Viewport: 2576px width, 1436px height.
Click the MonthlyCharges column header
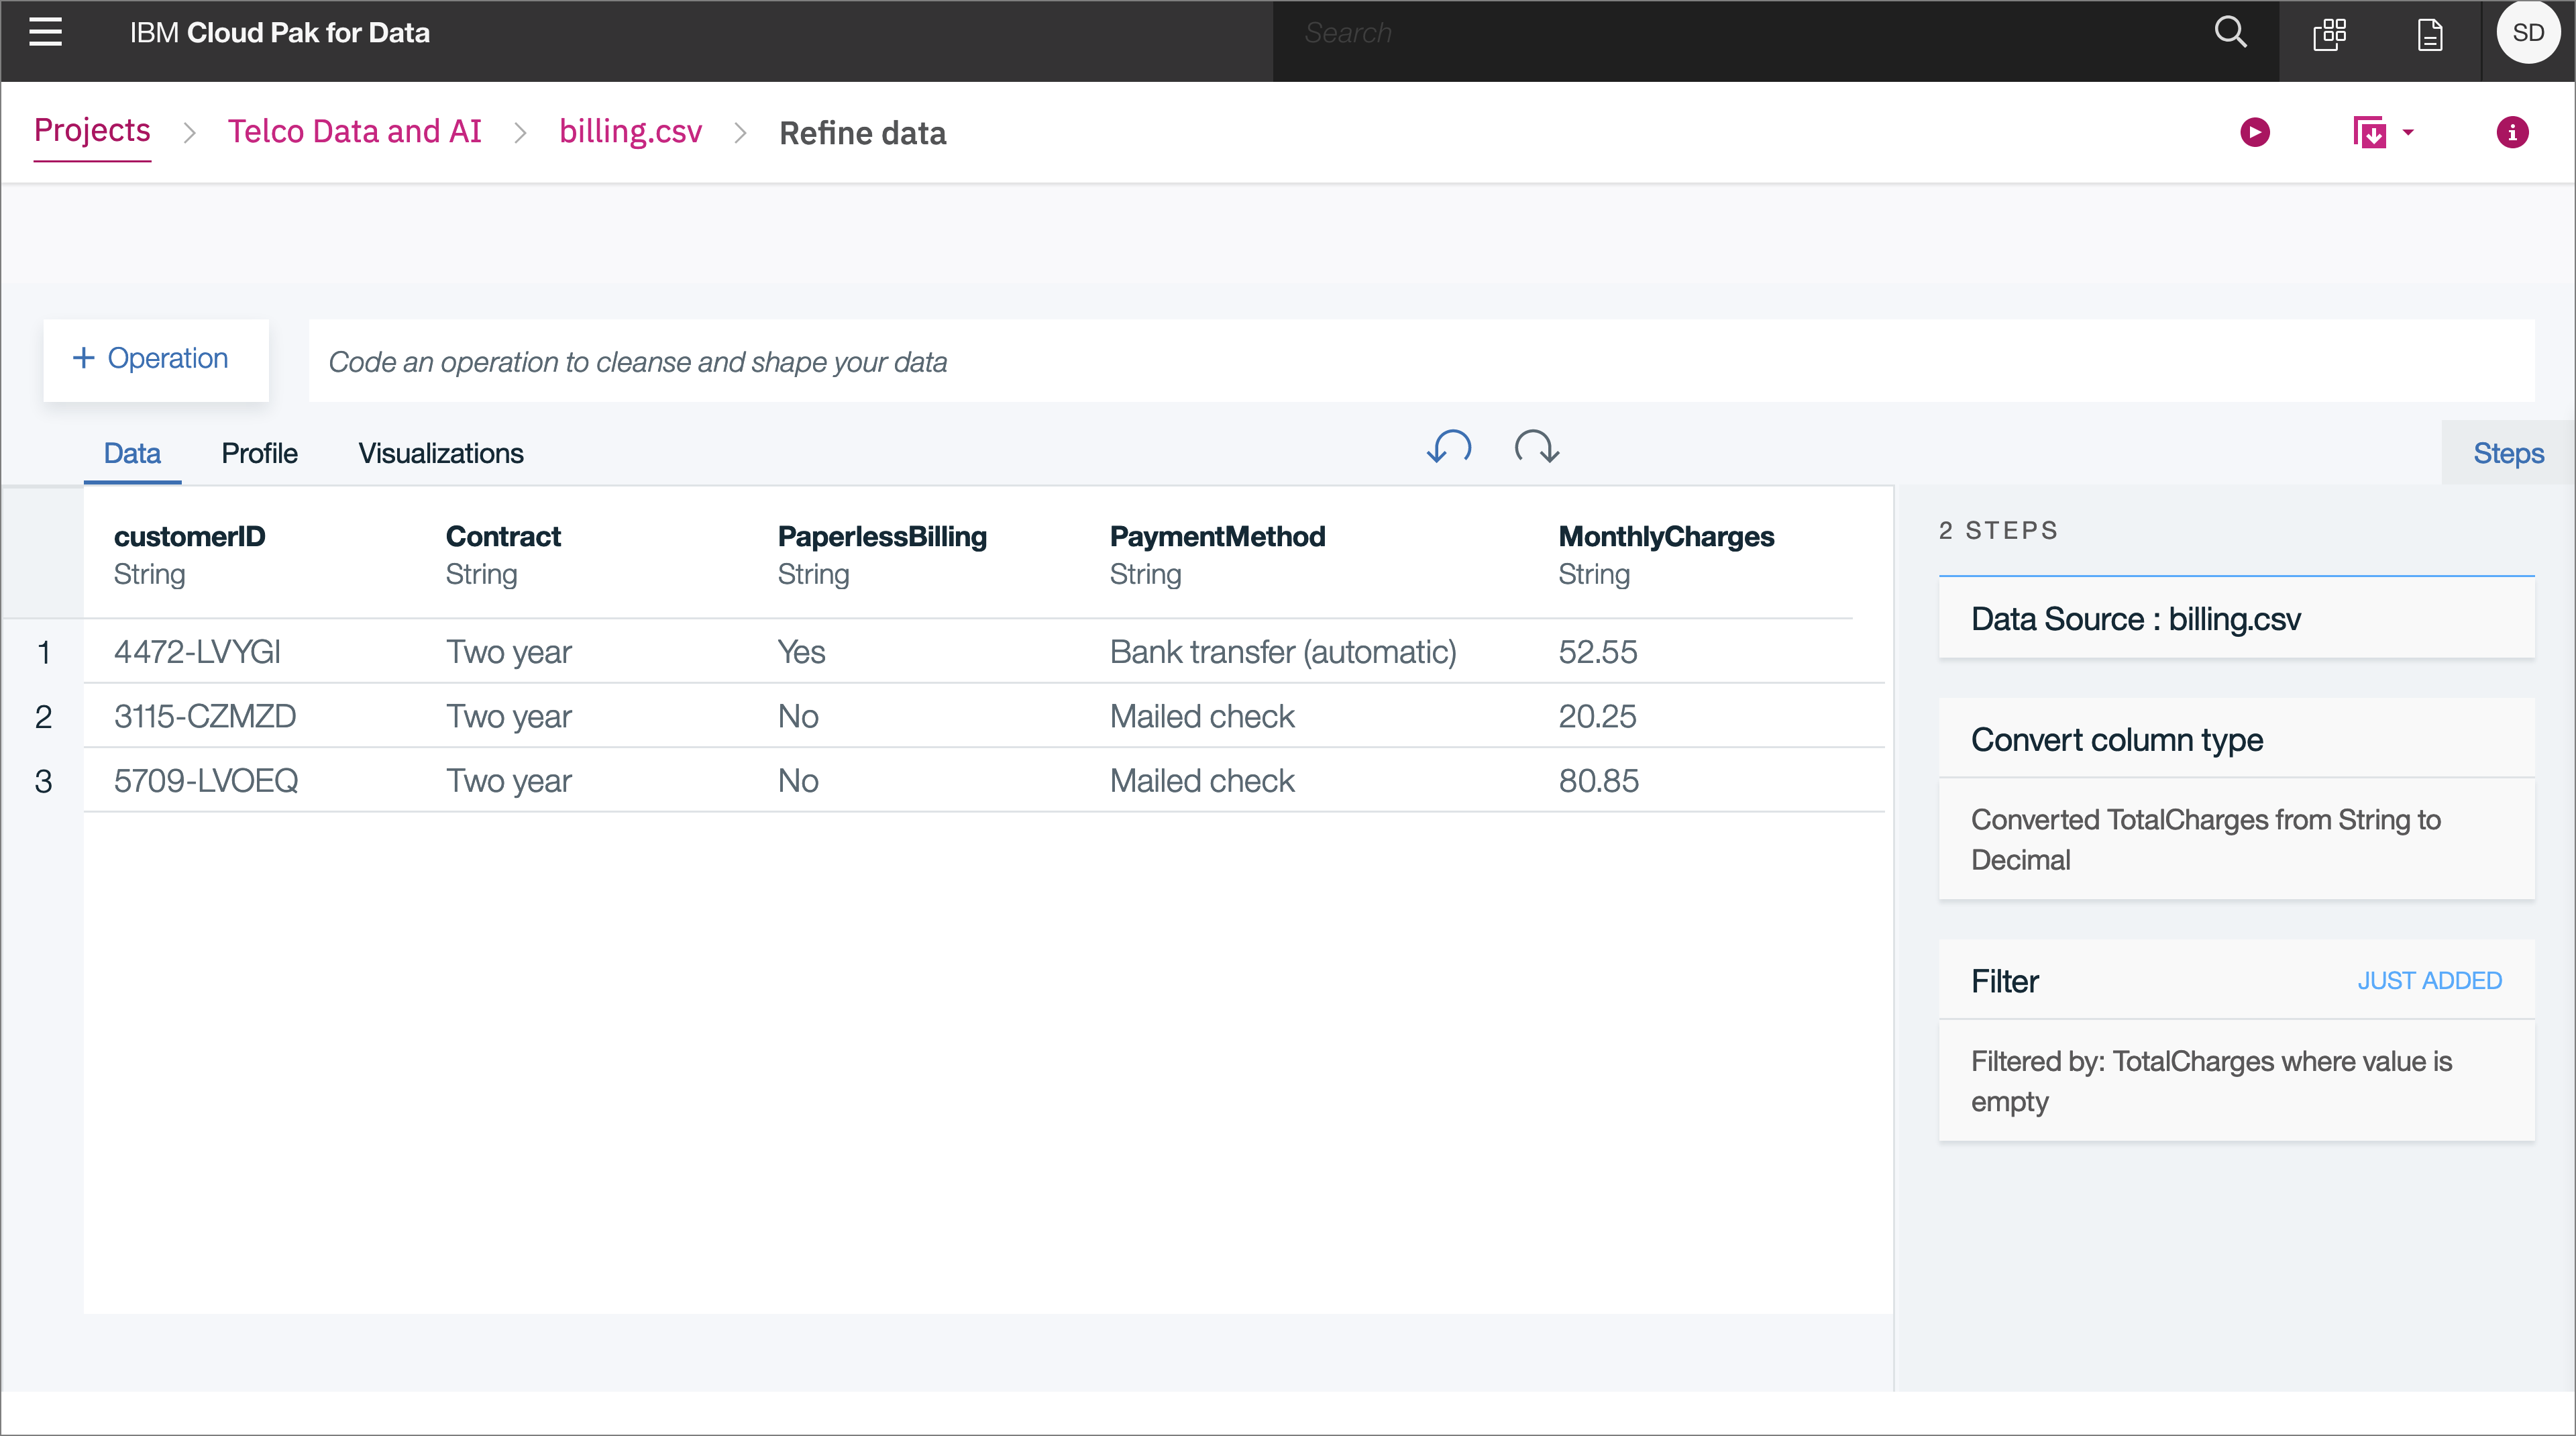point(1665,537)
